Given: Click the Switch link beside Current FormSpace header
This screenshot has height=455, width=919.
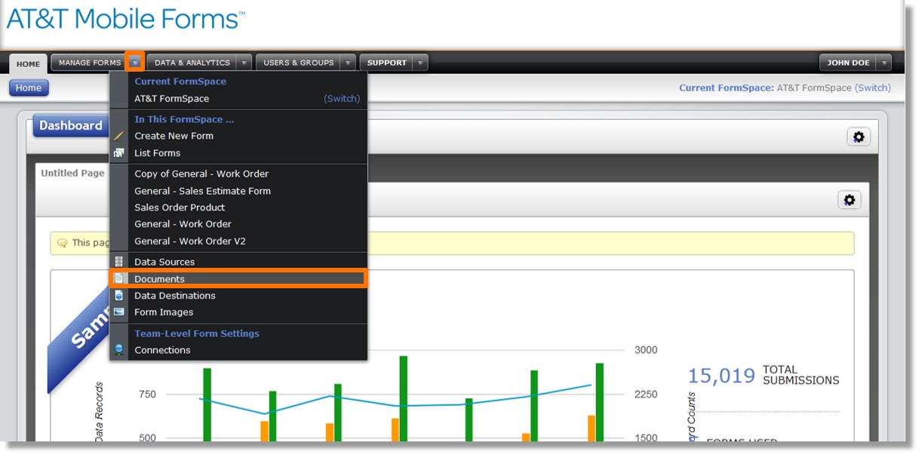Looking at the screenshot, I should coord(873,88).
